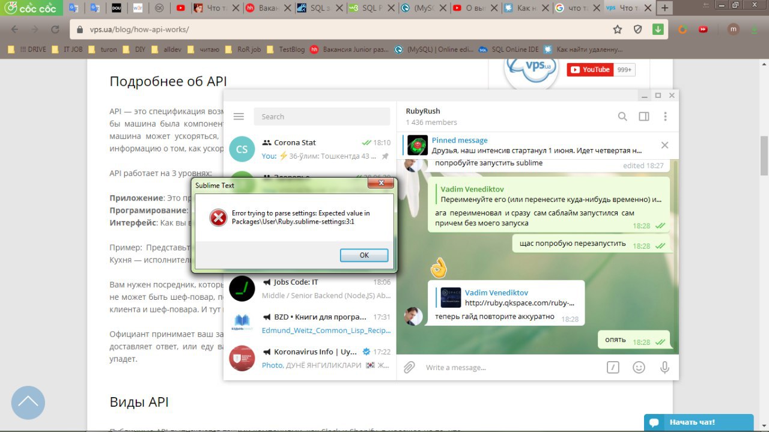Open the Corona Stat chat

click(310, 149)
